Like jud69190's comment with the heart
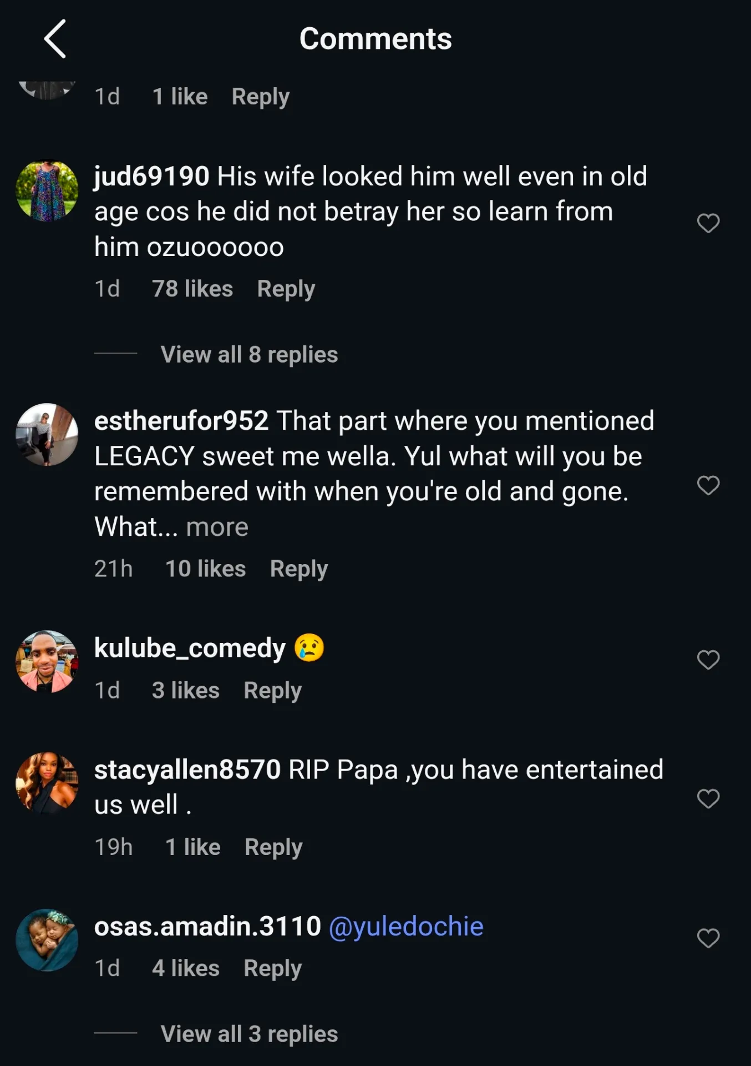 coord(708,223)
